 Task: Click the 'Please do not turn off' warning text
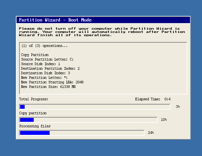point(102,32)
